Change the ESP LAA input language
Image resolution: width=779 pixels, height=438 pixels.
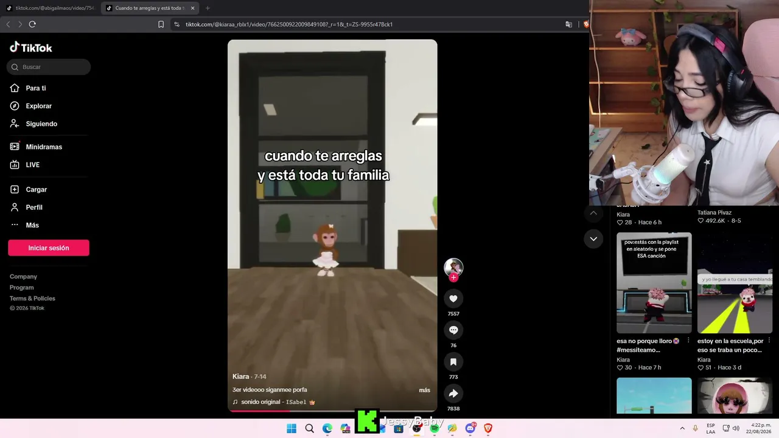click(711, 428)
